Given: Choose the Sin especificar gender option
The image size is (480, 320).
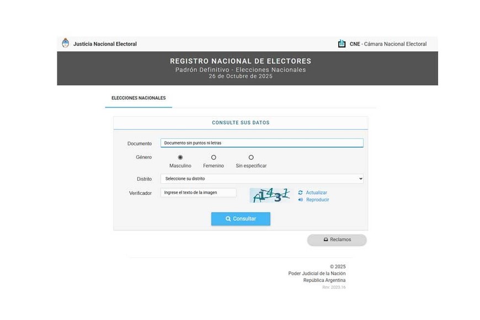Looking at the screenshot, I should coord(251,157).
